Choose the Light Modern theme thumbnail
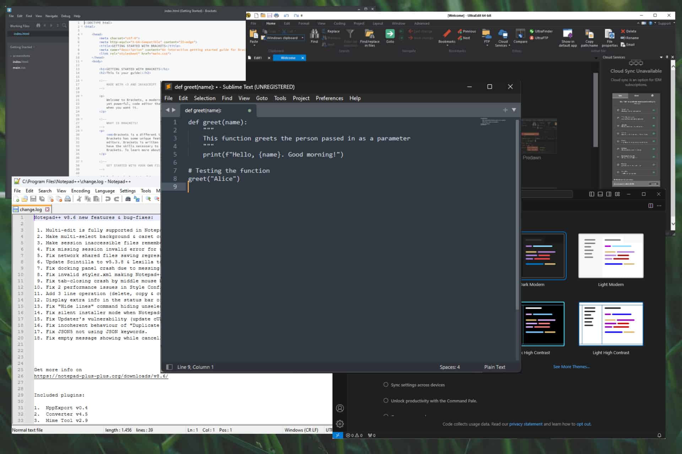 point(611,256)
